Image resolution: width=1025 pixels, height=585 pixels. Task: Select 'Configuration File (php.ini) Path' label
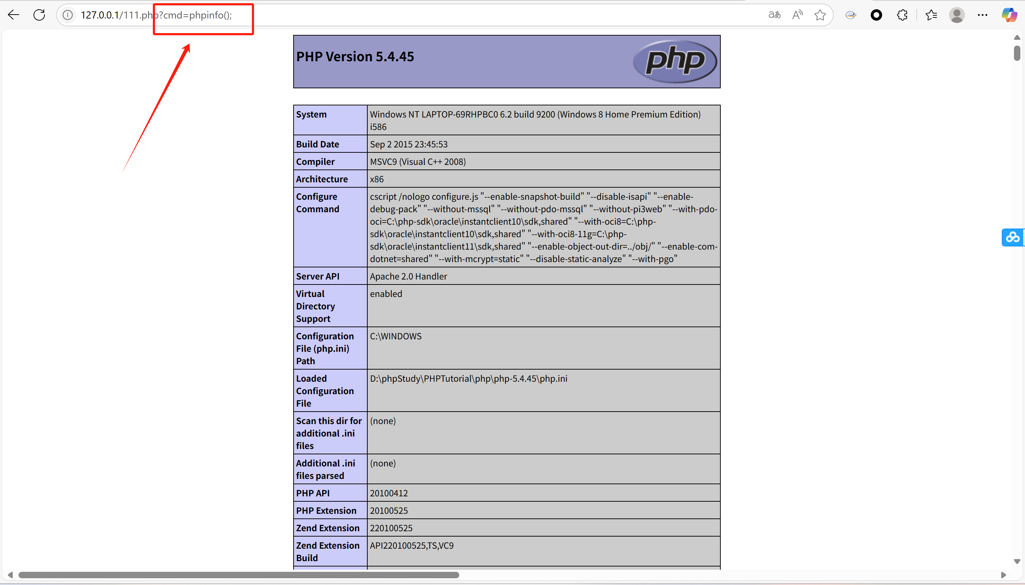(x=325, y=348)
